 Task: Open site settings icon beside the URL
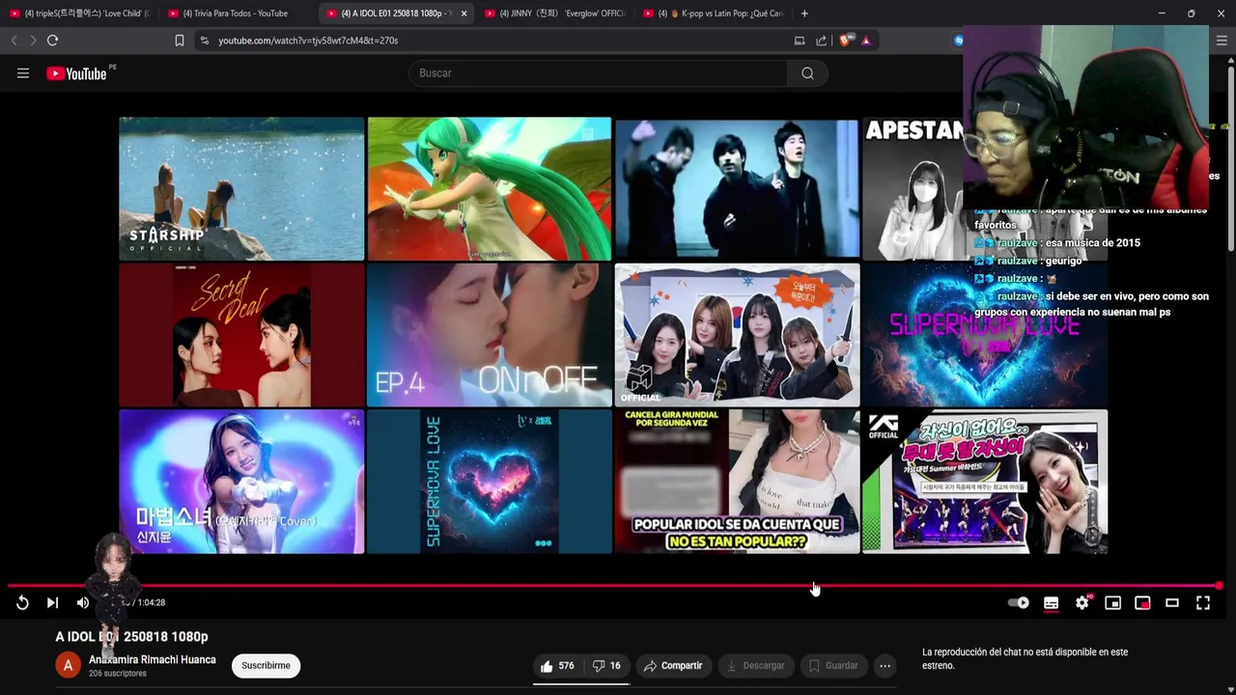(x=204, y=41)
